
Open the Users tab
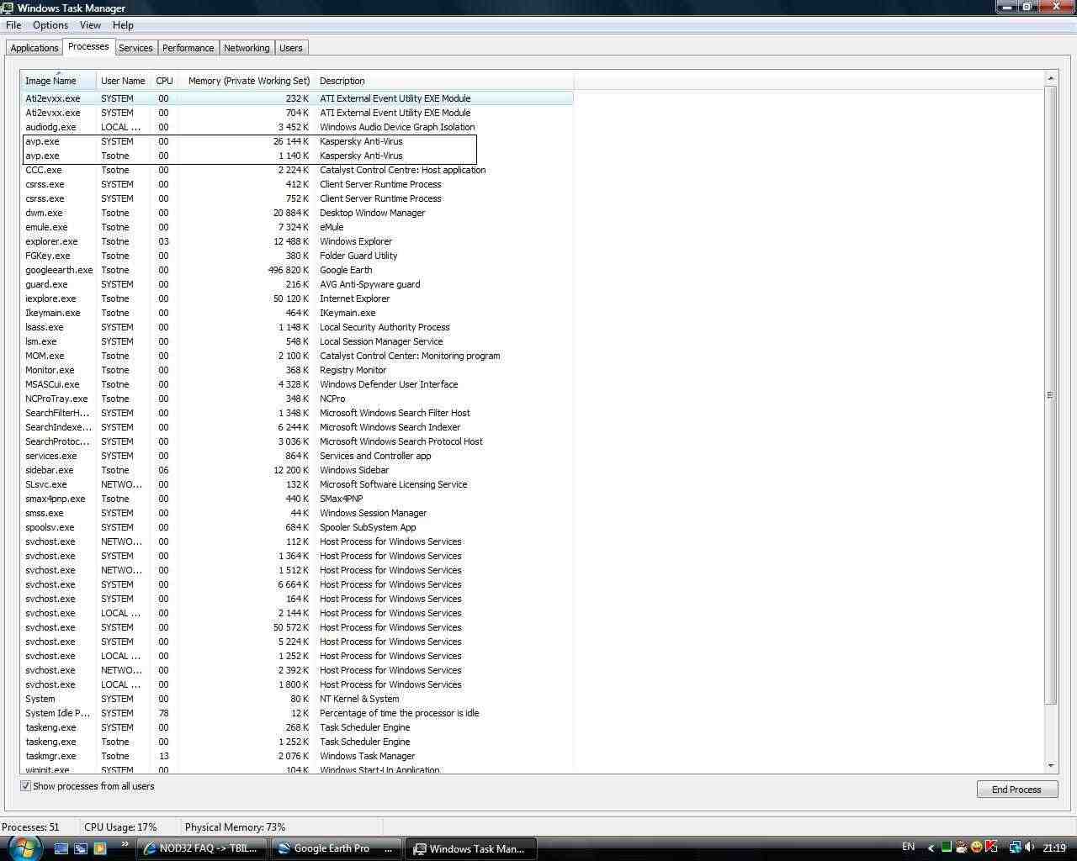pyautogui.click(x=291, y=48)
